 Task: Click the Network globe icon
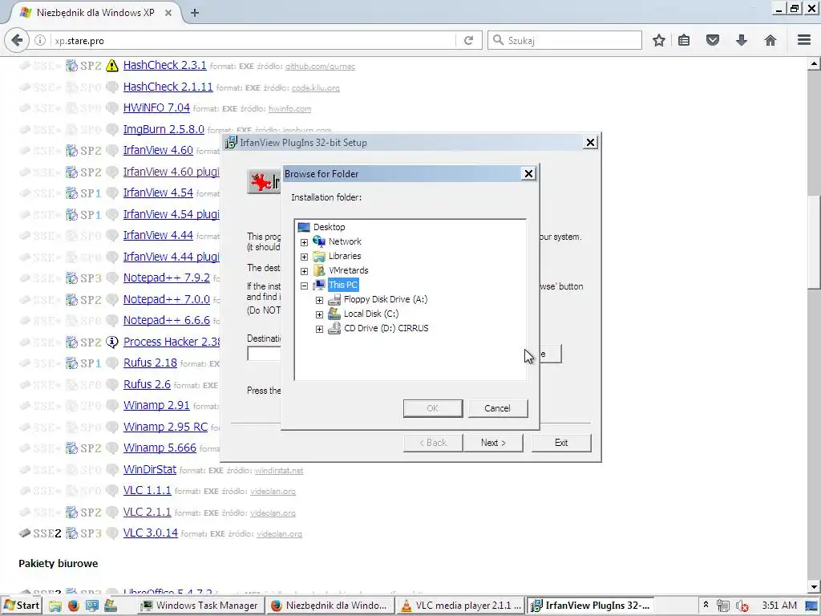pyautogui.click(x=319, y=241)
